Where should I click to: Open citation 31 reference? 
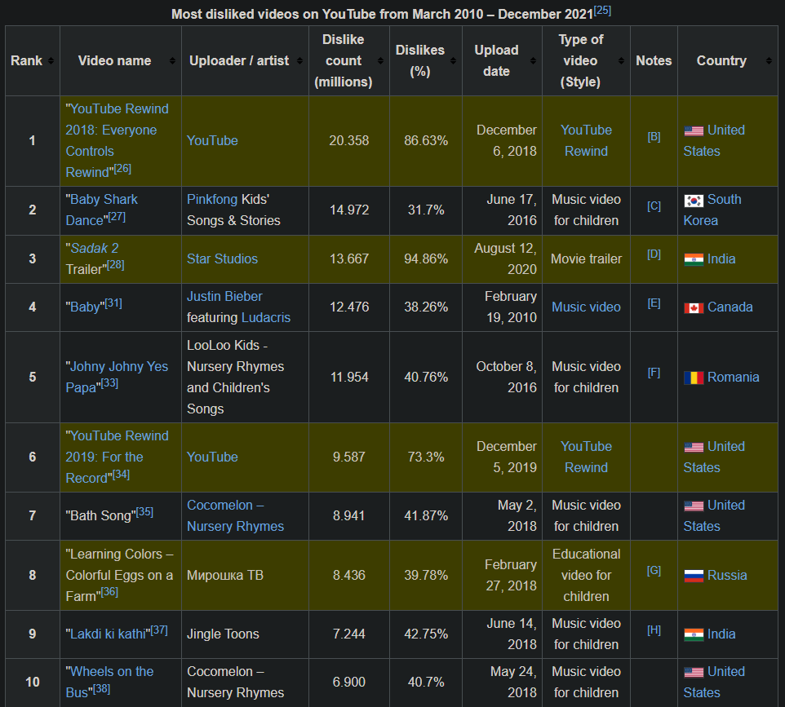click(x=113, y=303)
